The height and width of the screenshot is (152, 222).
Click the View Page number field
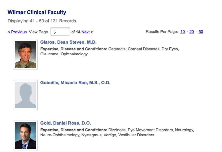[60, 32]
